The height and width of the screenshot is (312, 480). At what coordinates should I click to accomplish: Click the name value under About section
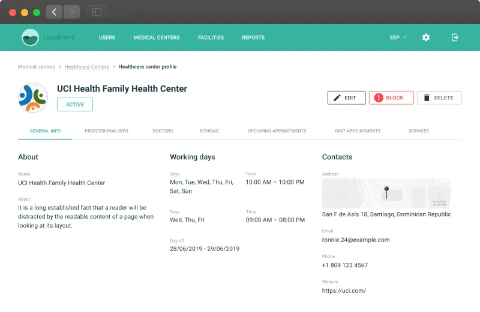click(x=62, y=183)
